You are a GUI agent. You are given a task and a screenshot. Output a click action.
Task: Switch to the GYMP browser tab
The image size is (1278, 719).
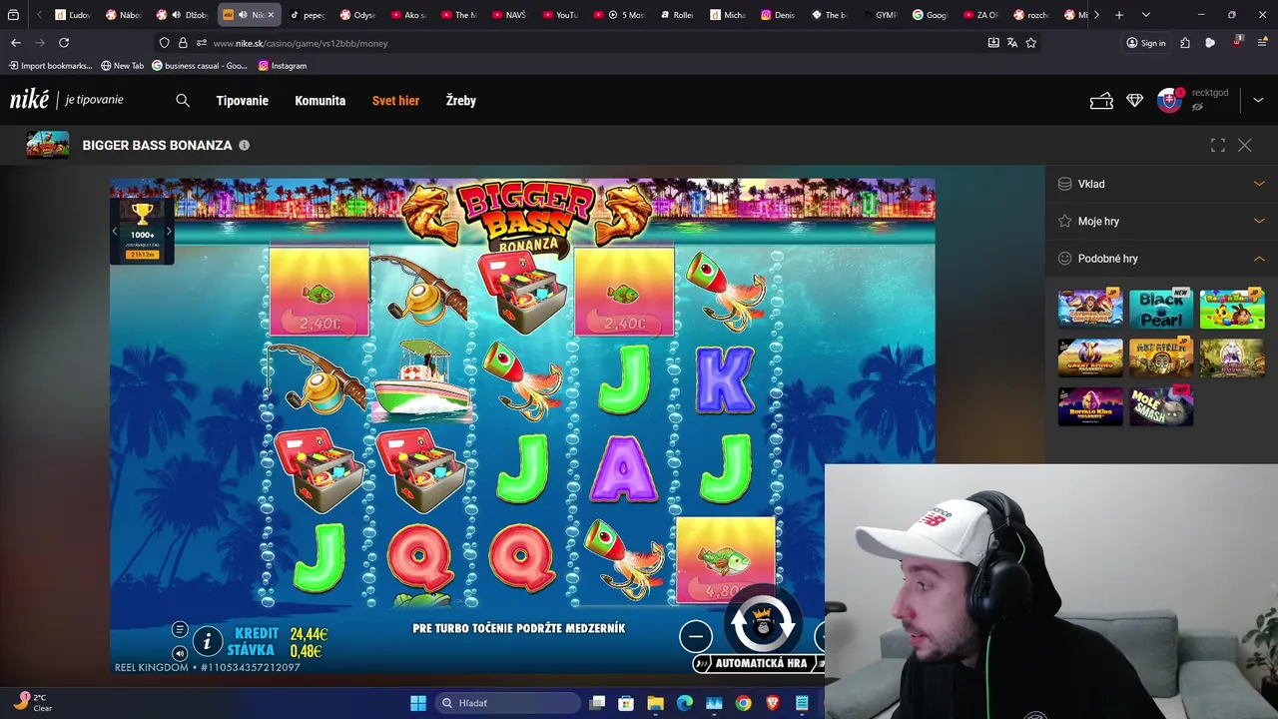[879, 15]
